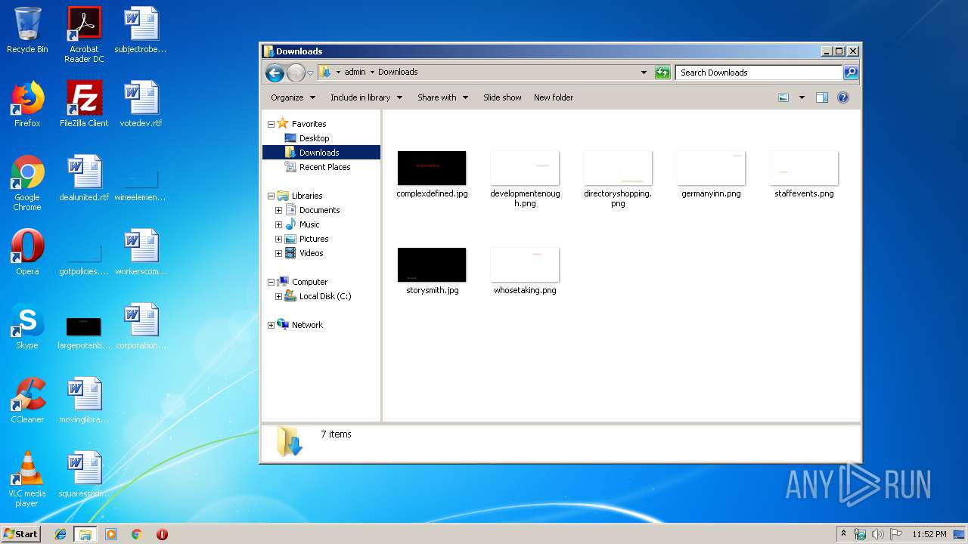Start a Slide show
The width and height of the screenshot is (968, 544).
coord(502,97)
